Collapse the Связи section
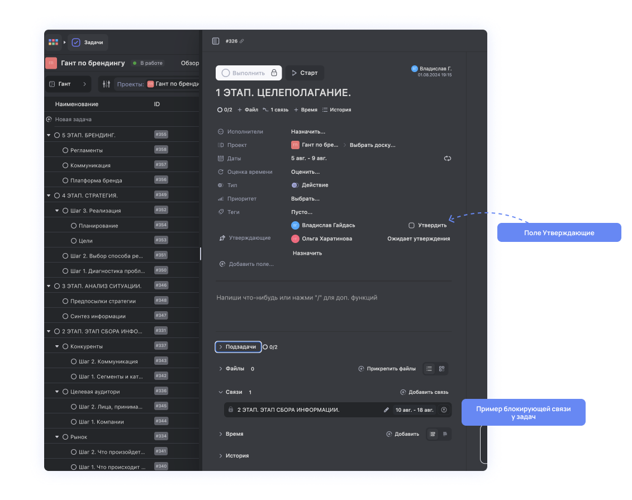The height and width of the screenshot is (500, 632). coord(221,392)
